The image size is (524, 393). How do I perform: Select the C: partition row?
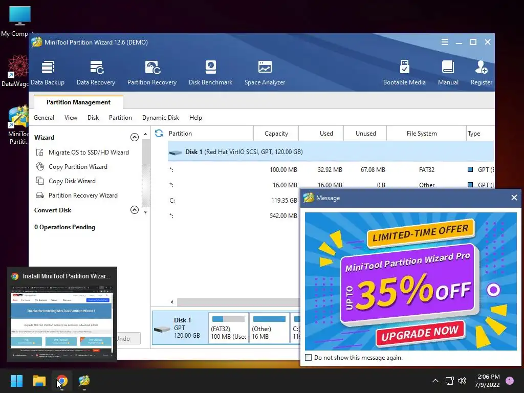234,201
